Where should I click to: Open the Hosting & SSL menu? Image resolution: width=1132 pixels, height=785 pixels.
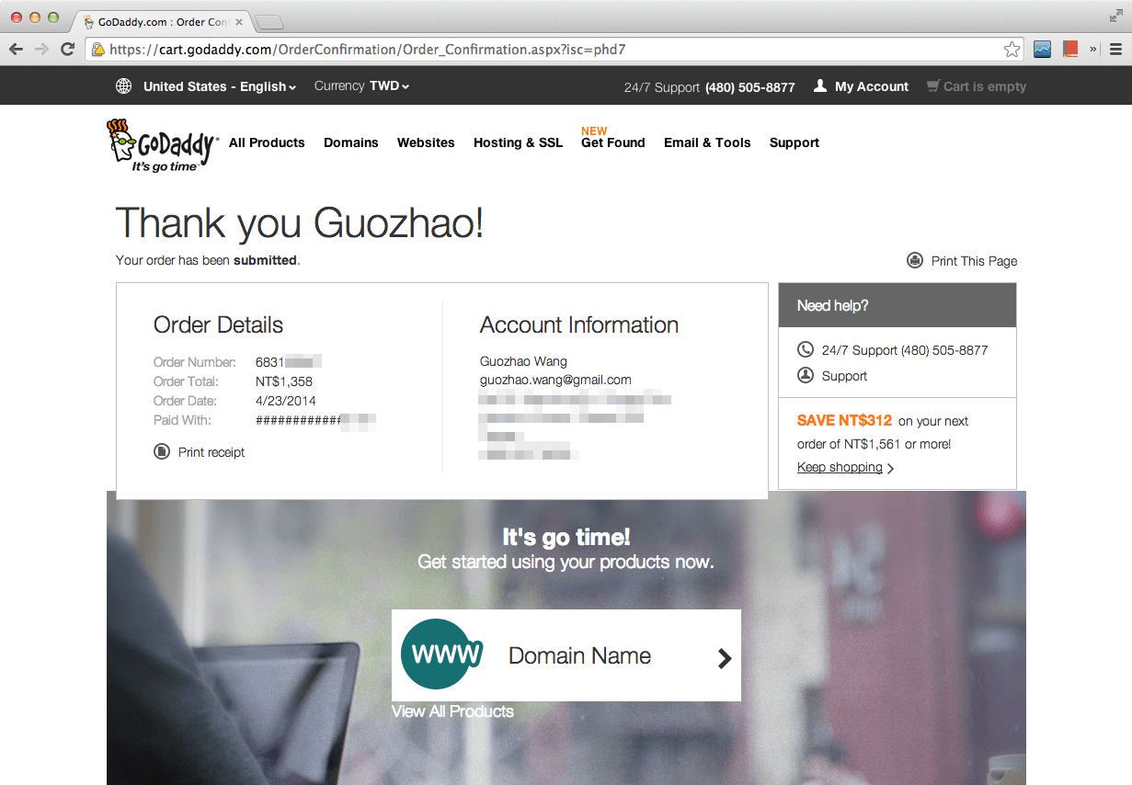[x=518, y=142]
